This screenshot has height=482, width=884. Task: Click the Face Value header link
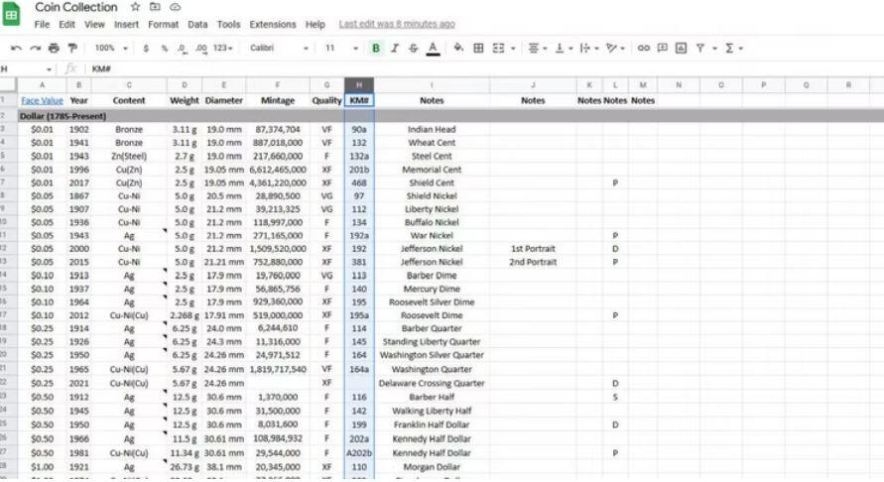(42, 101)
